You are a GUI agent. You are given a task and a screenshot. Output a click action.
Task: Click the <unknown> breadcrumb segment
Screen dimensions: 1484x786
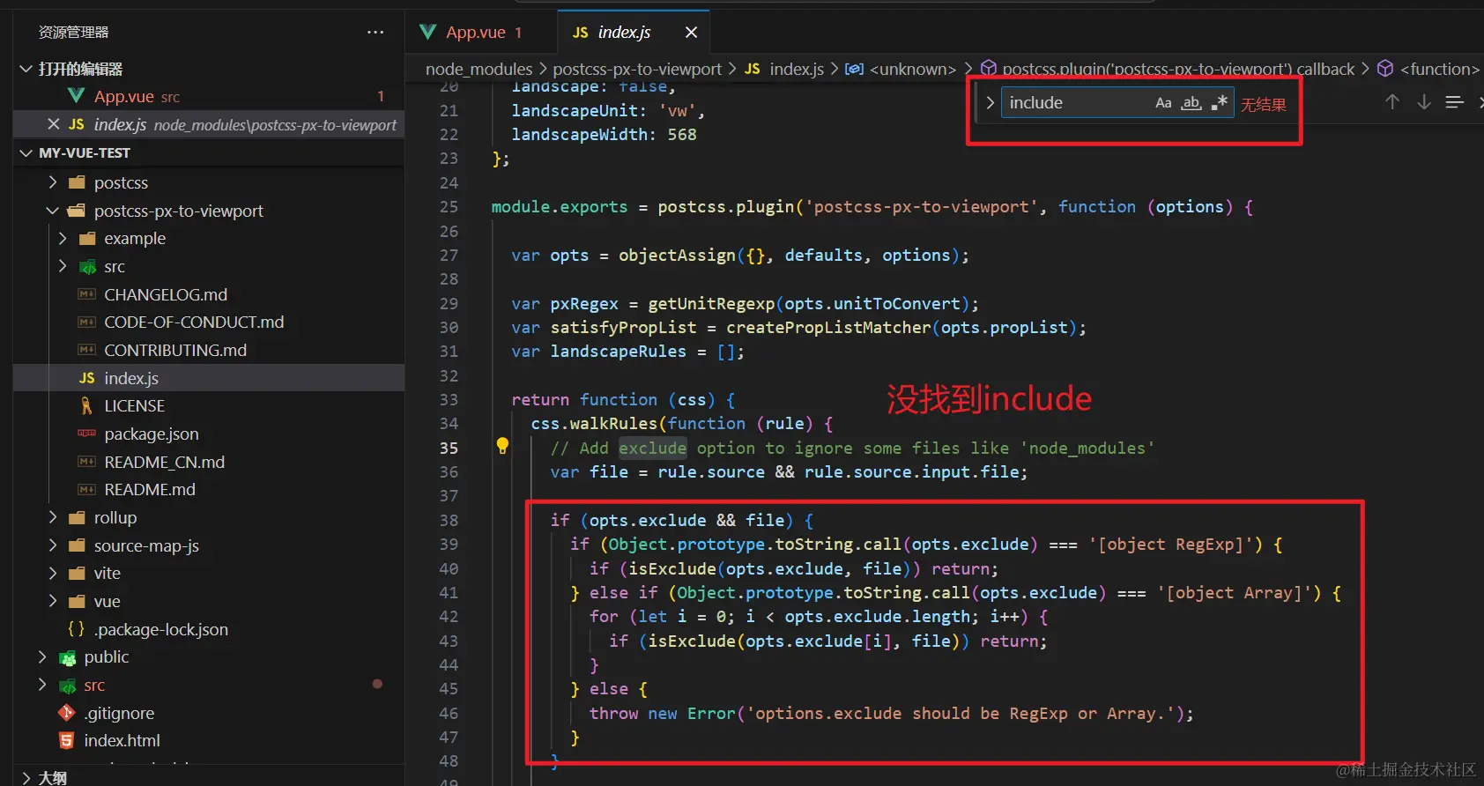913,69
